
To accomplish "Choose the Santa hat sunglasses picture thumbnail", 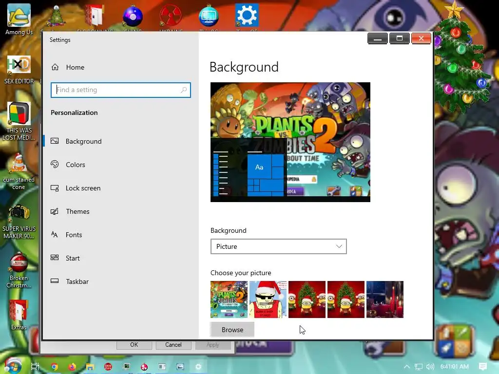I will (268, 299).
